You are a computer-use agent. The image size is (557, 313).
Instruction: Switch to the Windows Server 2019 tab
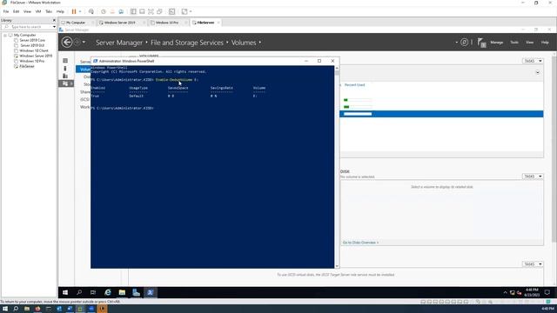[119, 23]
